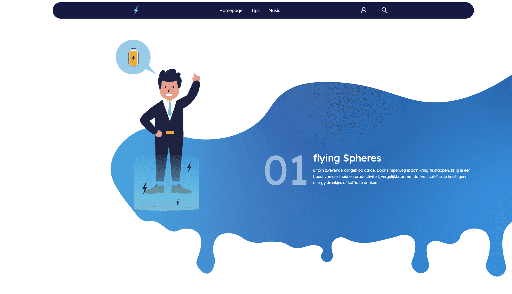Image resolution: width=512 pixels, height=294 pixels.
Task: Click the "flying Spheres" heading
Action: [347, 158]
